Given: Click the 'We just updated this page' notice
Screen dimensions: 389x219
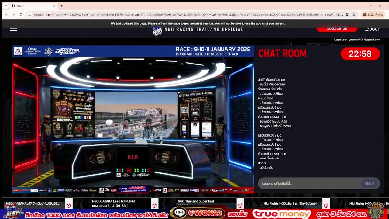Looking at the screenshot, I should (198, 23).
